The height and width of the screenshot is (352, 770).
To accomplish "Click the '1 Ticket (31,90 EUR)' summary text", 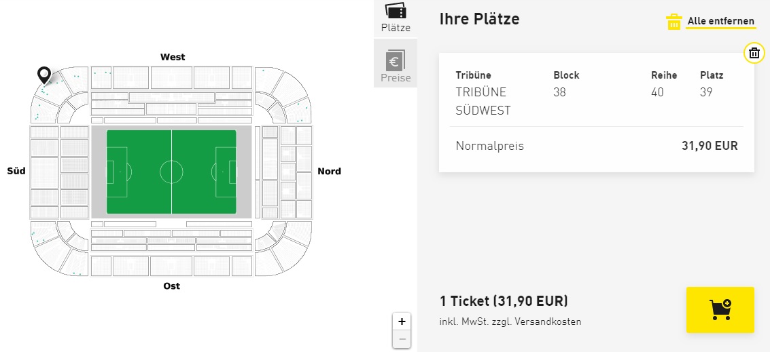I will pyautogui.click(x=504, y=301).
